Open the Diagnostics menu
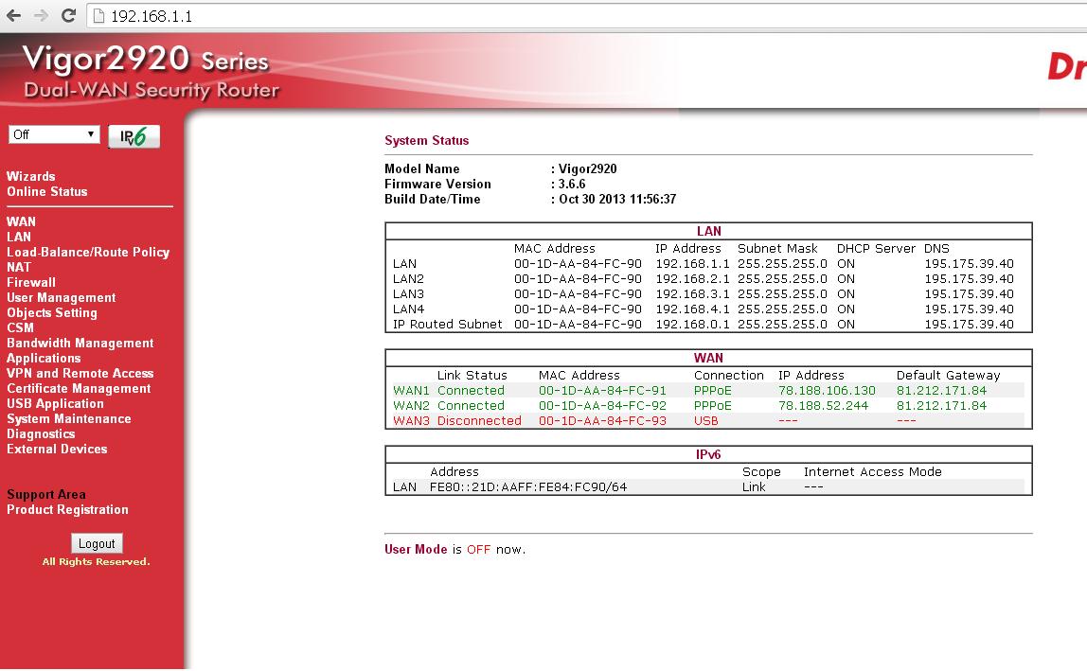Viewport: 1087px width, 671px height. coord(41,434)
